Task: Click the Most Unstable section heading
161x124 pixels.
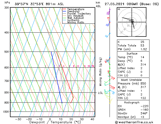Action: (x=131, y=80)
